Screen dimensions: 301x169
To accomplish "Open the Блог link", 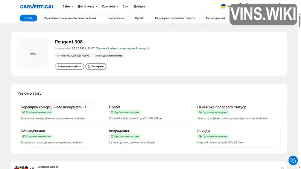I will [126, 6].
